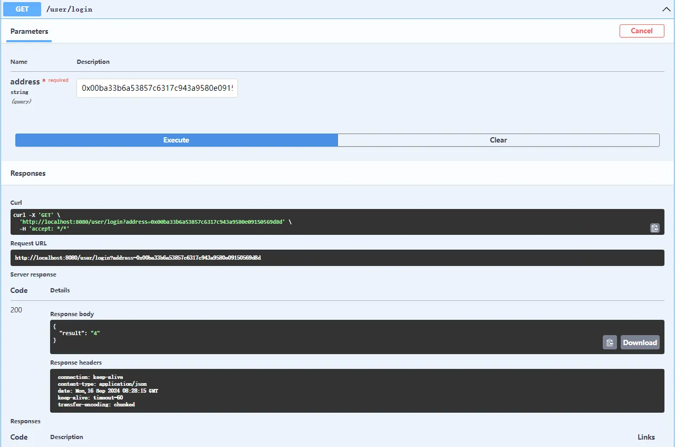675x447 pixels.
Task: Click the Server response label
Action: pos(33,274)
